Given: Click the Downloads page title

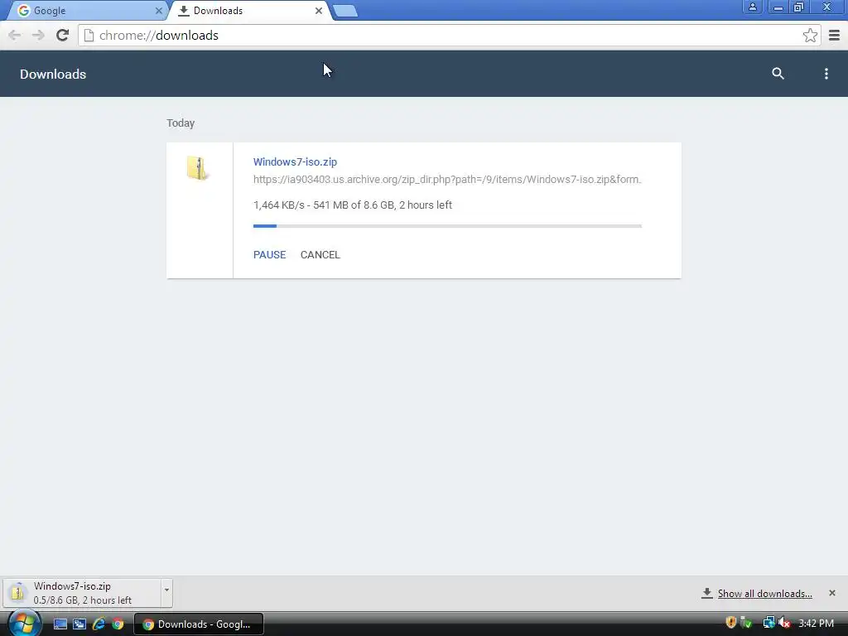Looking at the screenshot, I should coord(53,74).
